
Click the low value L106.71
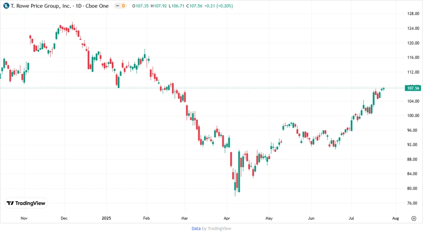tap(176, 6)
